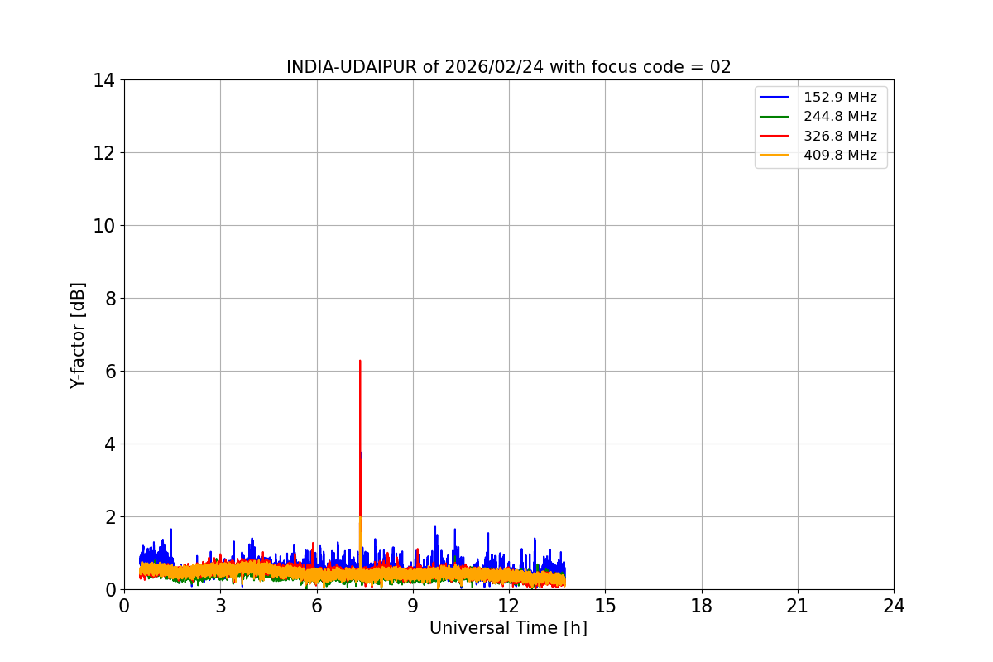Select the 152.9 MHz legend label
Image resolution: width=993 pixels, height=662 pixels.
(840, 98)
